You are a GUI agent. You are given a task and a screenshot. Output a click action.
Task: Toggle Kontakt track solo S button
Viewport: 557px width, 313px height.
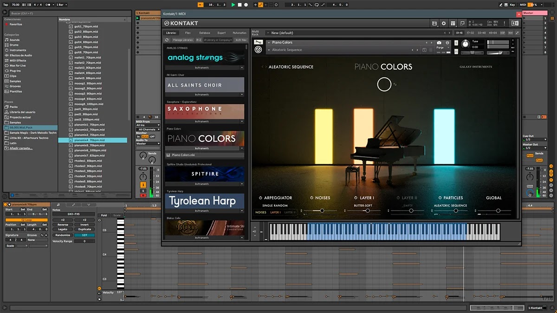tap(143, 191)
